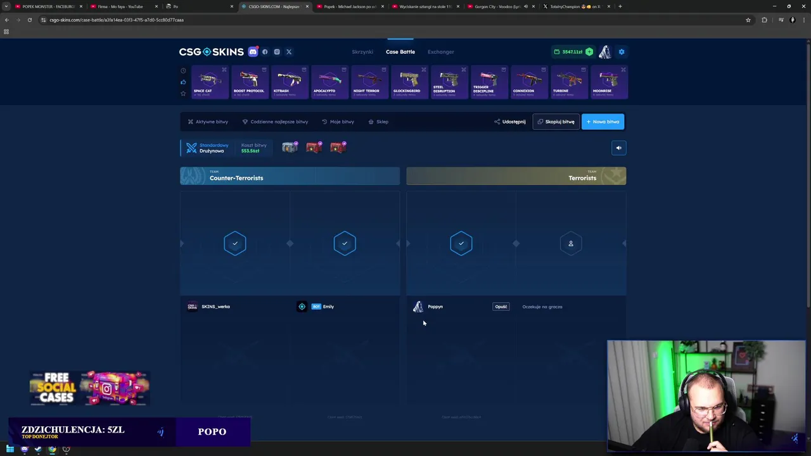The image size is (811, 456).
Task: Open the KITBASH drop card
Action: click(290, 82)
